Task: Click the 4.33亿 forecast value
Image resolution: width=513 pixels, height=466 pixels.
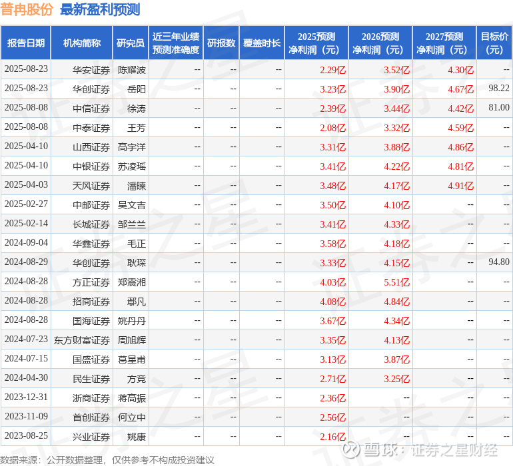Action: [396, 224]
